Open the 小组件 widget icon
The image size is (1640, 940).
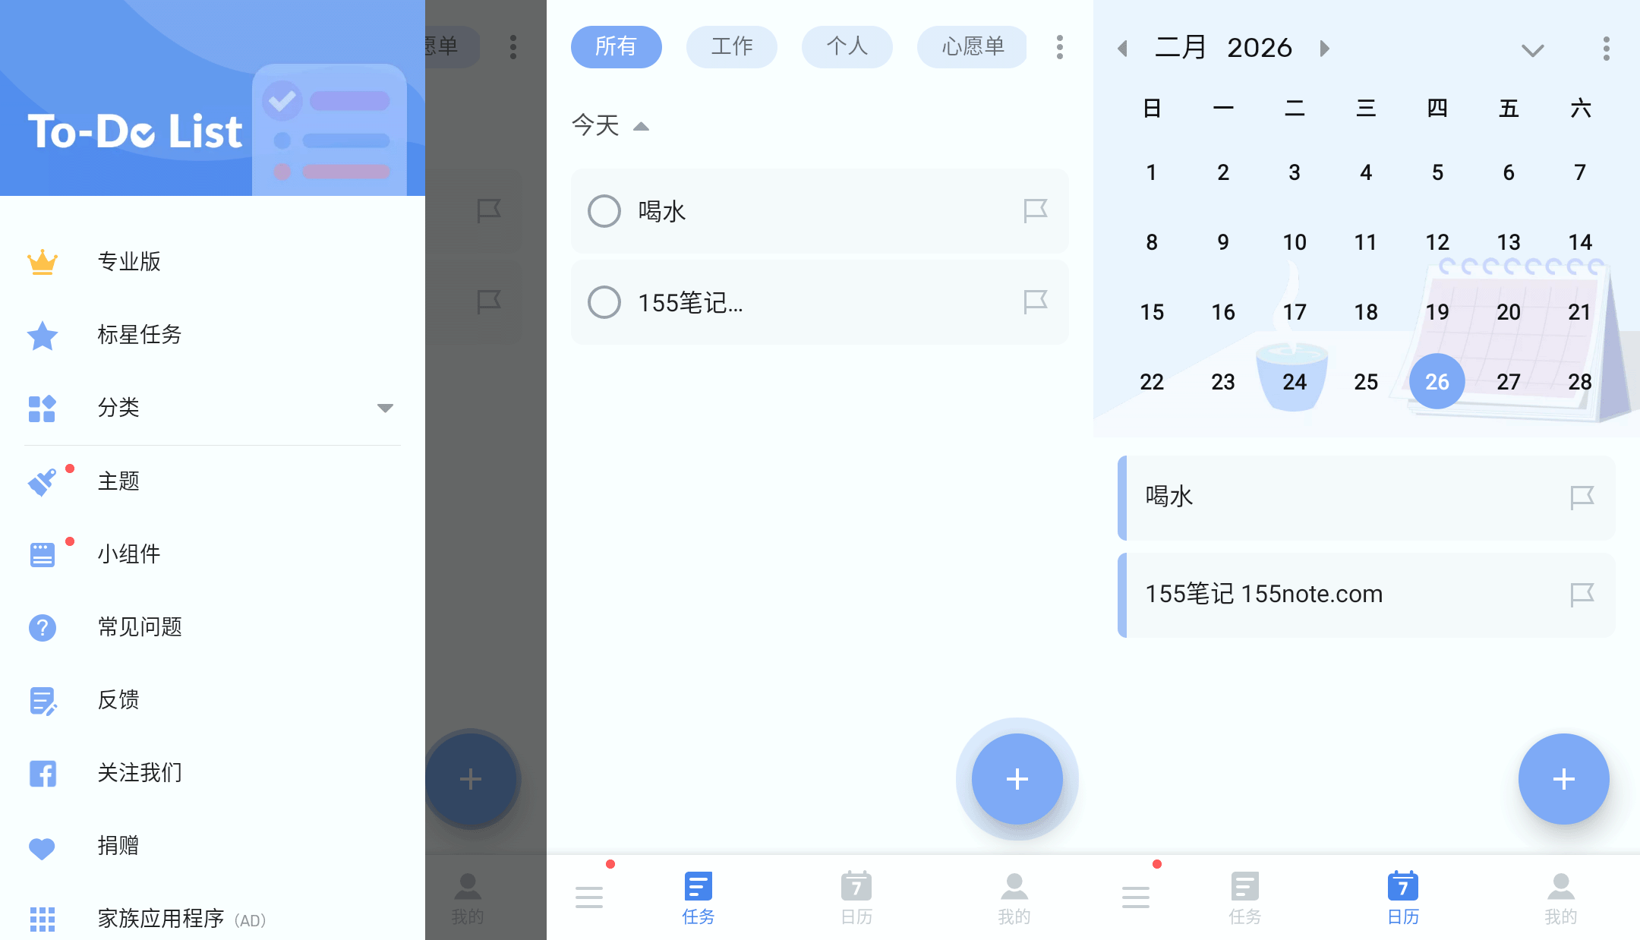click(43, 554)
